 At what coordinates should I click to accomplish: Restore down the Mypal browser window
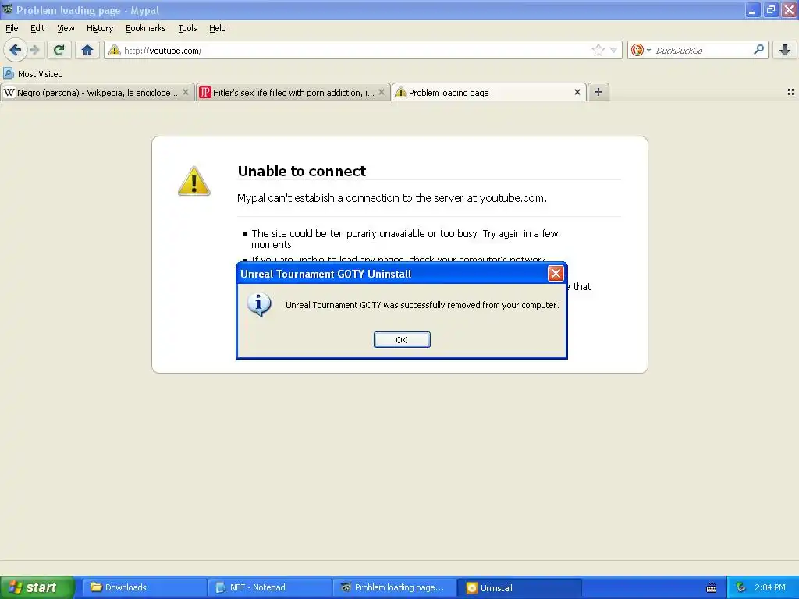click(x=770, y=9)
